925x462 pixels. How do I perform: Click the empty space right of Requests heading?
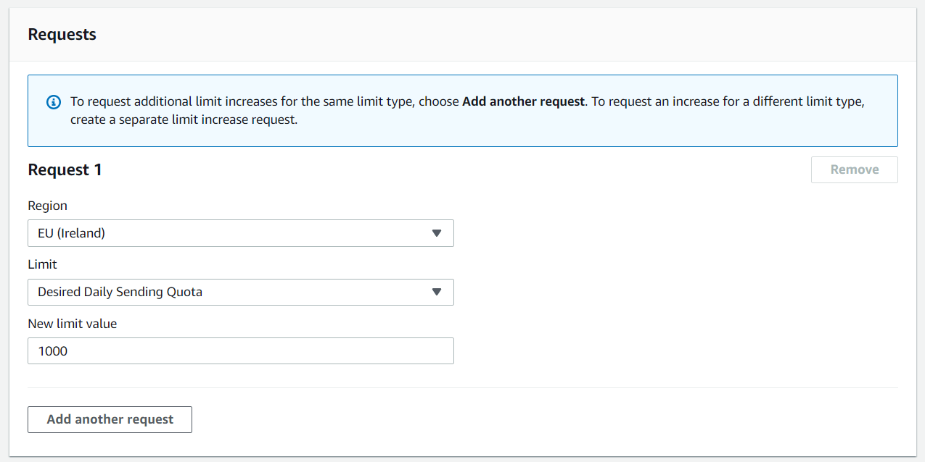(508, 34)
